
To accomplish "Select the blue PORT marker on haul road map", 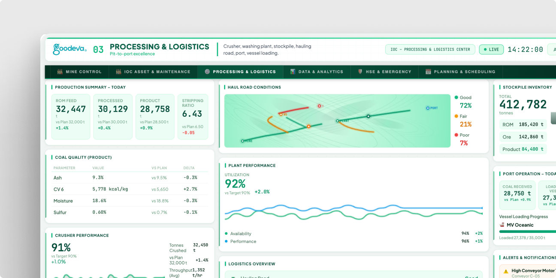I will point(428,108).
